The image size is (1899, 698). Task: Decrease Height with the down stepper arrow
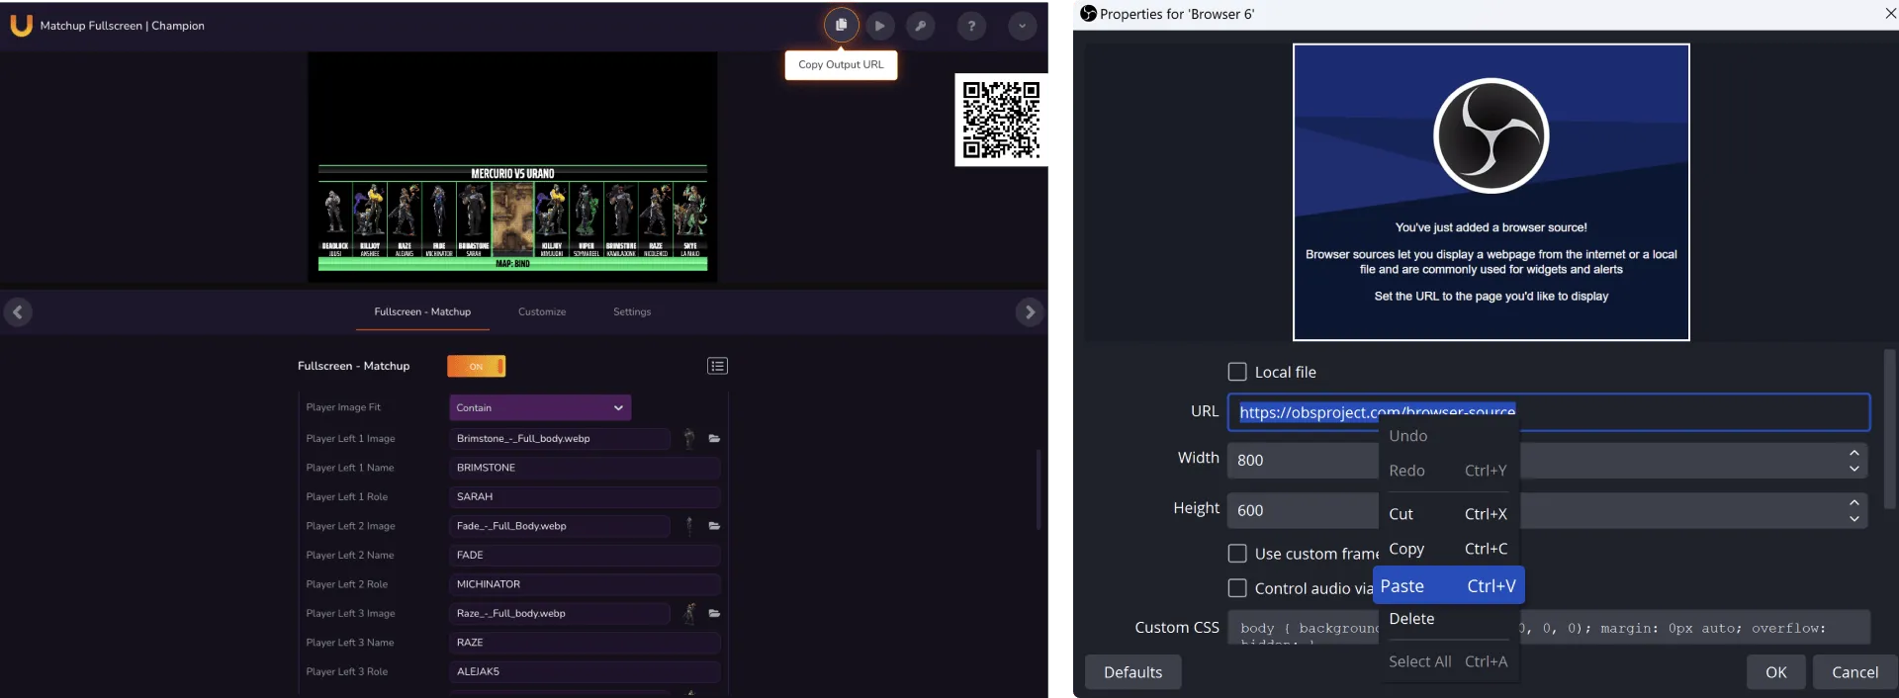(1854, 519)
